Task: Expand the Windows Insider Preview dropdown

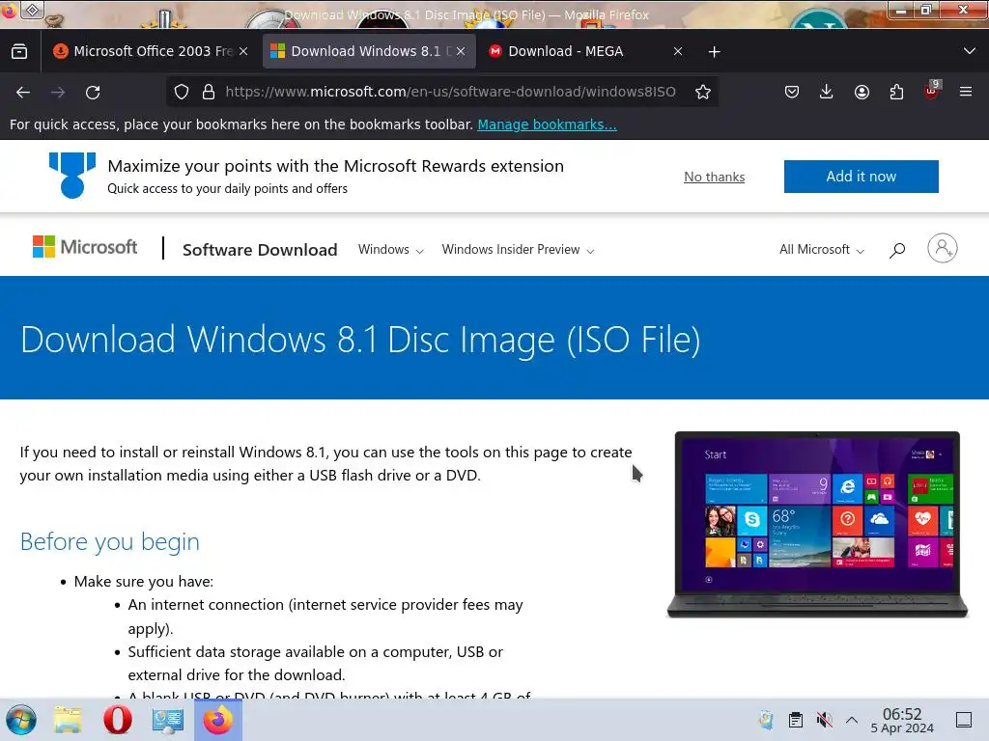Action: pos(518,250)
